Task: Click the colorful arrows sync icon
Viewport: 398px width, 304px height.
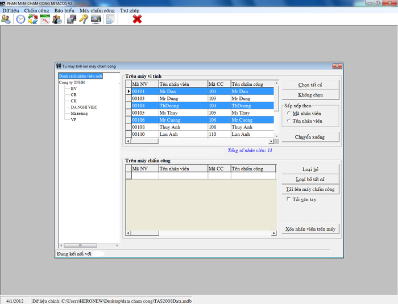Action: pos(33,19)
